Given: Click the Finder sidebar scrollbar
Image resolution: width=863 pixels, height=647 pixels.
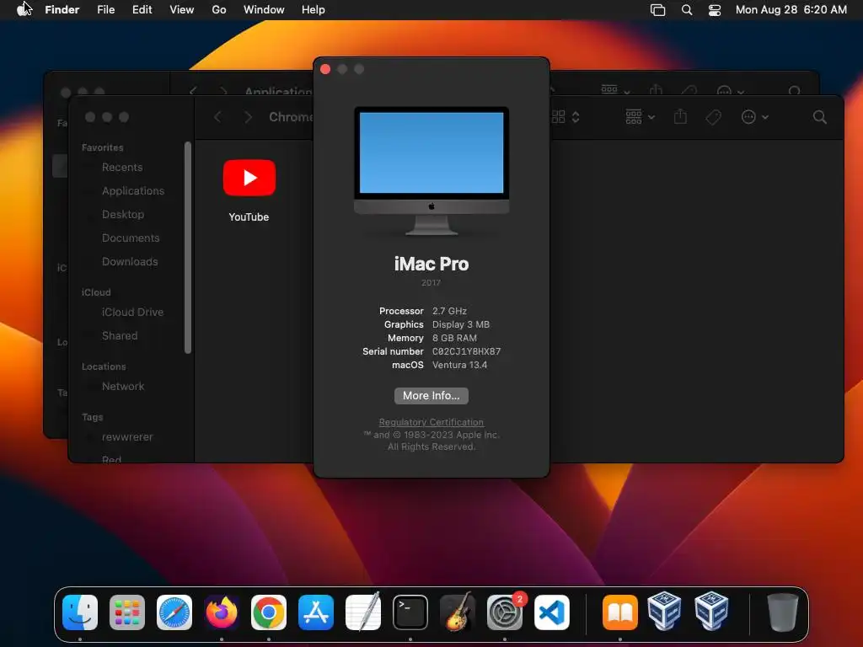Looking at the screenshot, I should 188,248.
